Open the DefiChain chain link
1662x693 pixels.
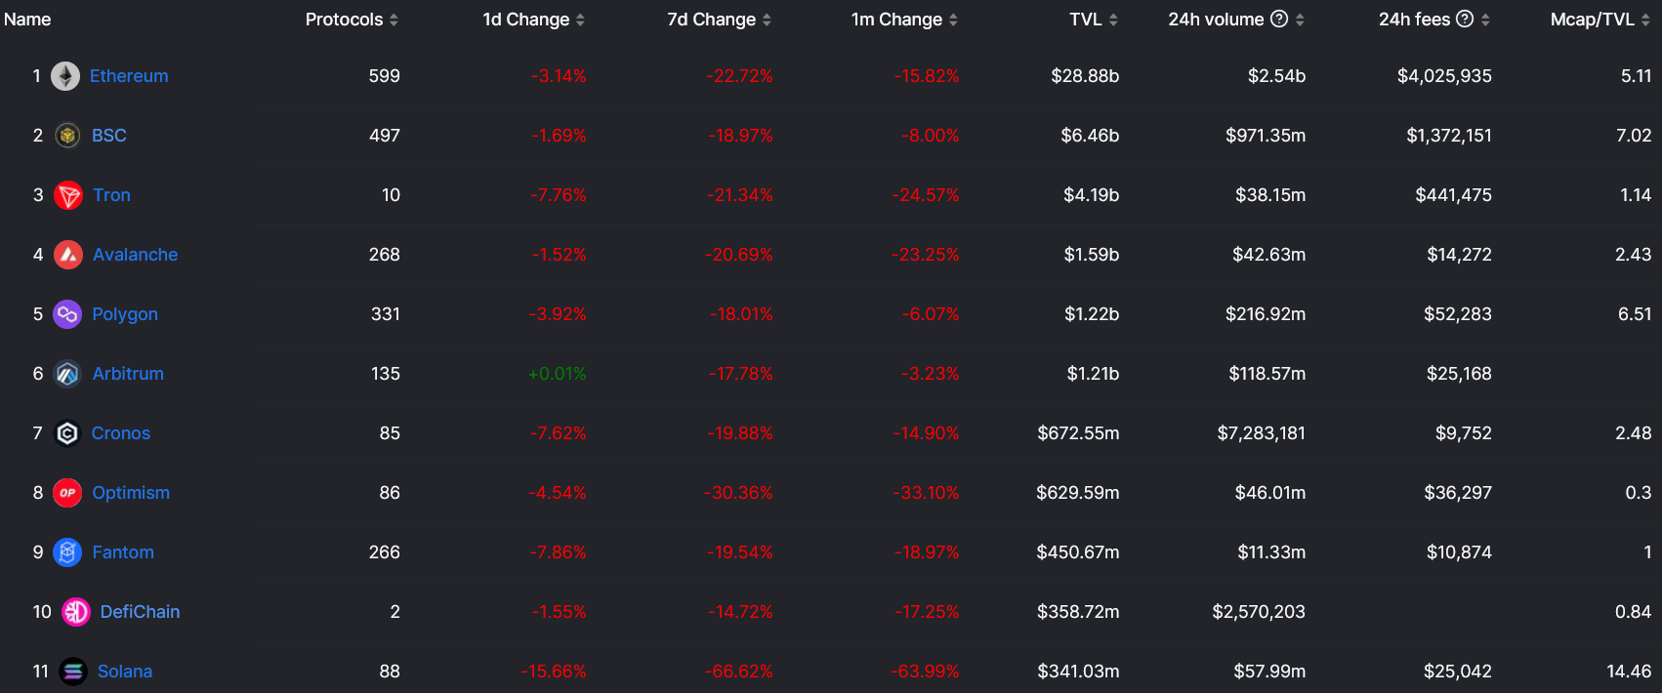coord(140,612)
